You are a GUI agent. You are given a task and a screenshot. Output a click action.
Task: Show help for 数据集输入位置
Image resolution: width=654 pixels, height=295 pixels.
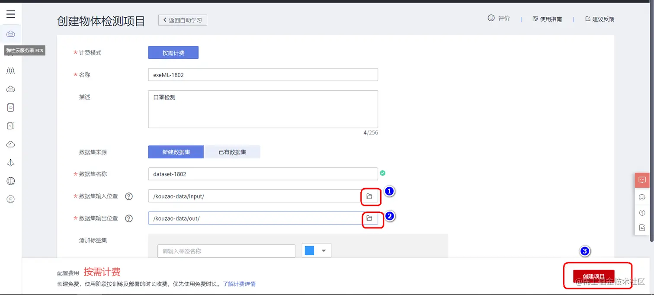(128, 196)
